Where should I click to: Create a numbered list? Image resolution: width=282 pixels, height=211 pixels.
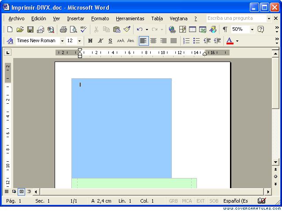pos(186,41)
